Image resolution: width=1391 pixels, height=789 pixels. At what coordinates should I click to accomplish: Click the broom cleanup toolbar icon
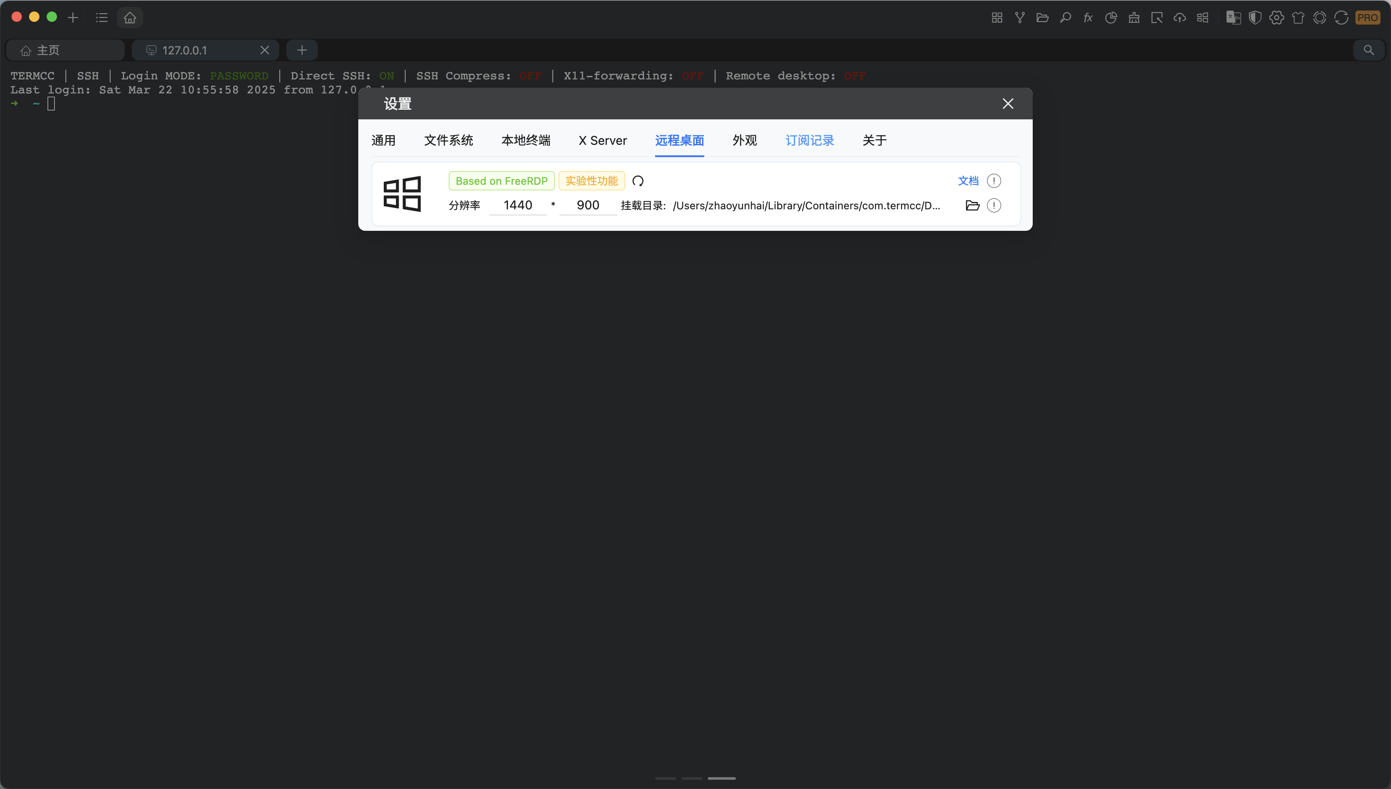click(1134, 18)
